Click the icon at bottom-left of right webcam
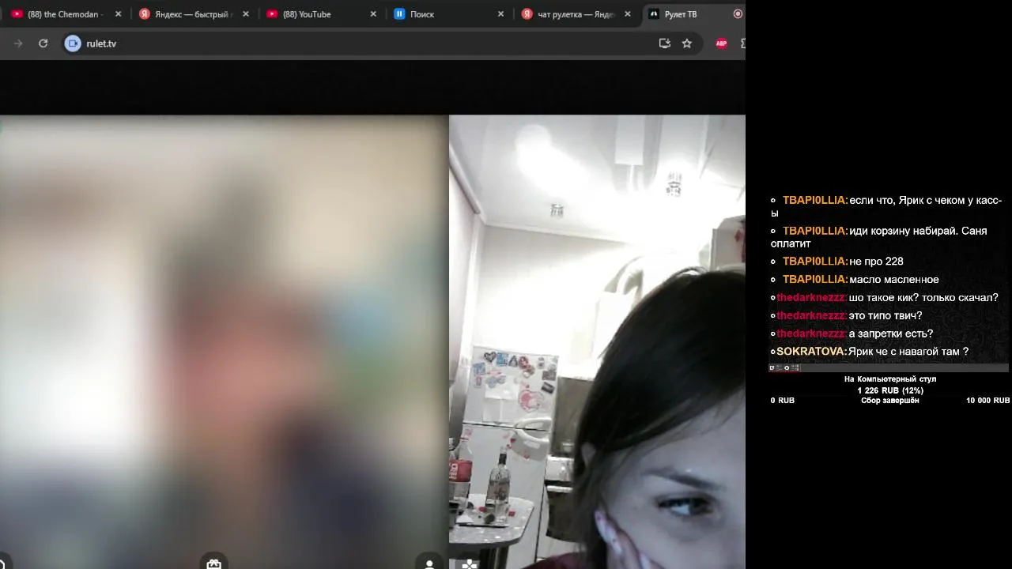Viewport: 1012px width, 569px height. pyautogui.click(x=470, y=563)
